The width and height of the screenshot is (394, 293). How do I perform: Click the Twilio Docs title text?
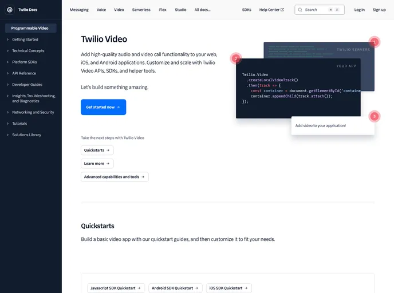click(27, 10)
